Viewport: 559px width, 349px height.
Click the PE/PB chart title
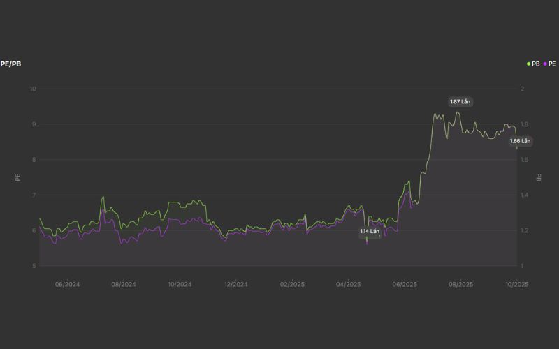(10, 64)
